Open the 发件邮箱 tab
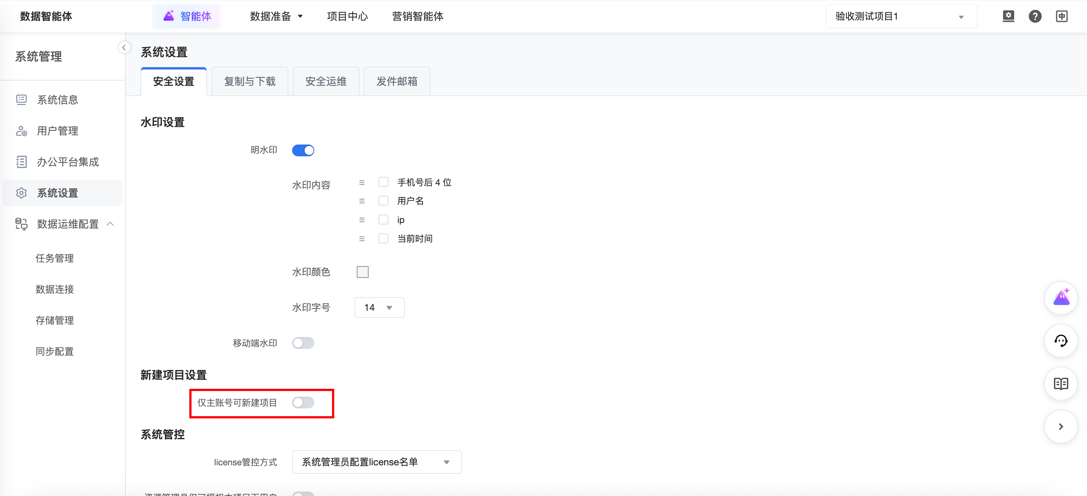Image resolution: width=1087 pixels, height=496 pixels. point(397,81)
